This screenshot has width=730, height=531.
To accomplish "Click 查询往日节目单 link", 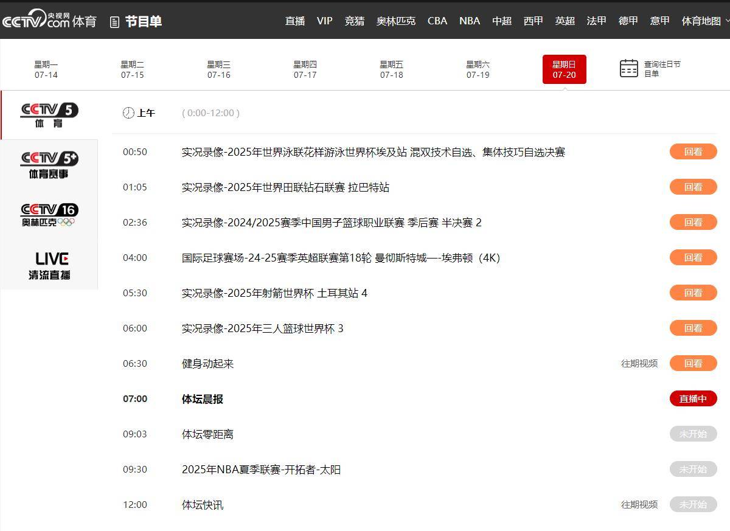I will [x=662, y=69].
